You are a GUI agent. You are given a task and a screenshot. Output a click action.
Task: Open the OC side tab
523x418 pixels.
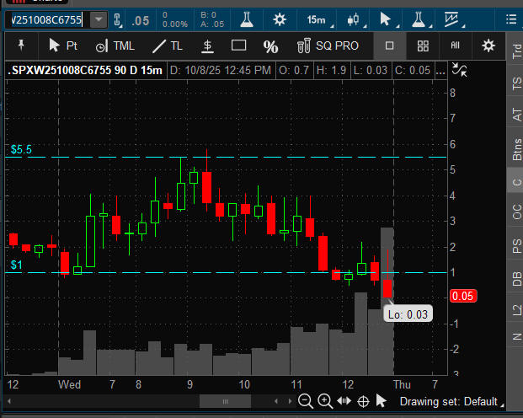coord(516,212)
